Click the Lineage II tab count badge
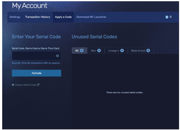Screen dimensions: 180x130 point(122,51)
